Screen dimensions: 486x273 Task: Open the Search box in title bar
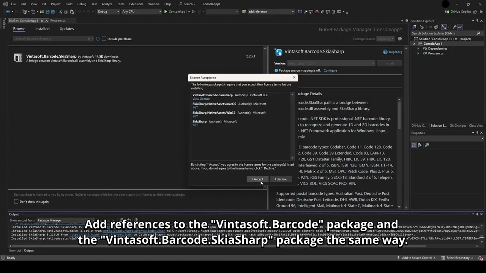click(188, 4)
